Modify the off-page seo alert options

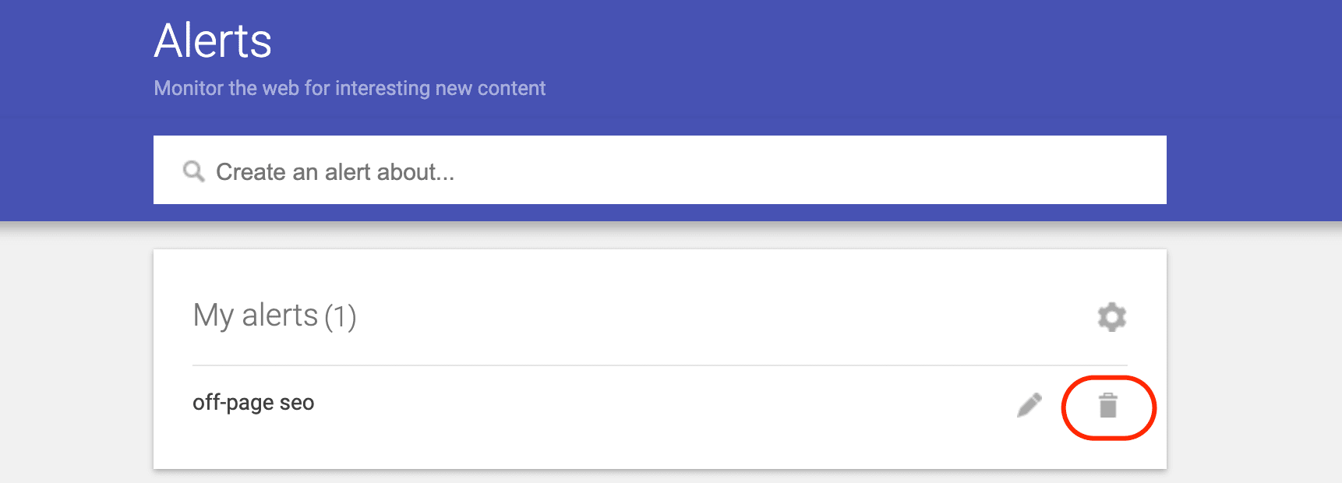point(1029,405)
